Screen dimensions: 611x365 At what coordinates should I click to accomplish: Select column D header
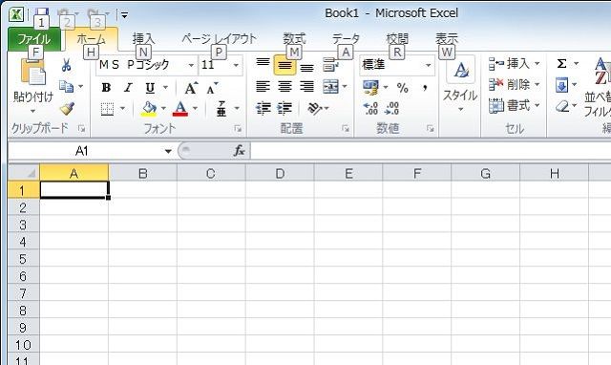click(280, 173)
